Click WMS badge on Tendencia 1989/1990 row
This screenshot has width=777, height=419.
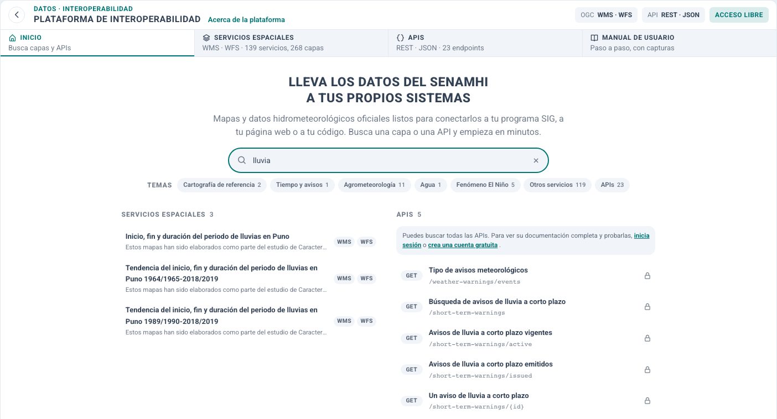[344, 321]
